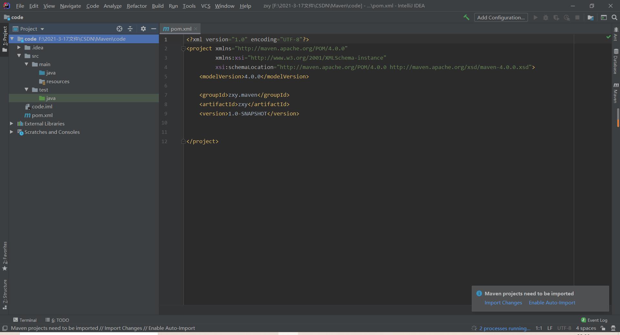Image resolution: width=620 pixels, height=335 pixels.
Task: Click the artifactId line in editor
Action: pyautogui.click(x=244, y=104)
